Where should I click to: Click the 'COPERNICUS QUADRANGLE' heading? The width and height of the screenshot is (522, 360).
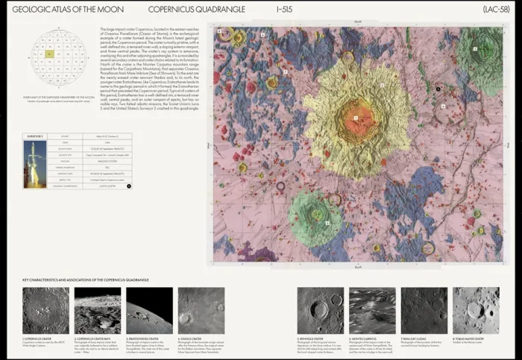click(197, 9)
